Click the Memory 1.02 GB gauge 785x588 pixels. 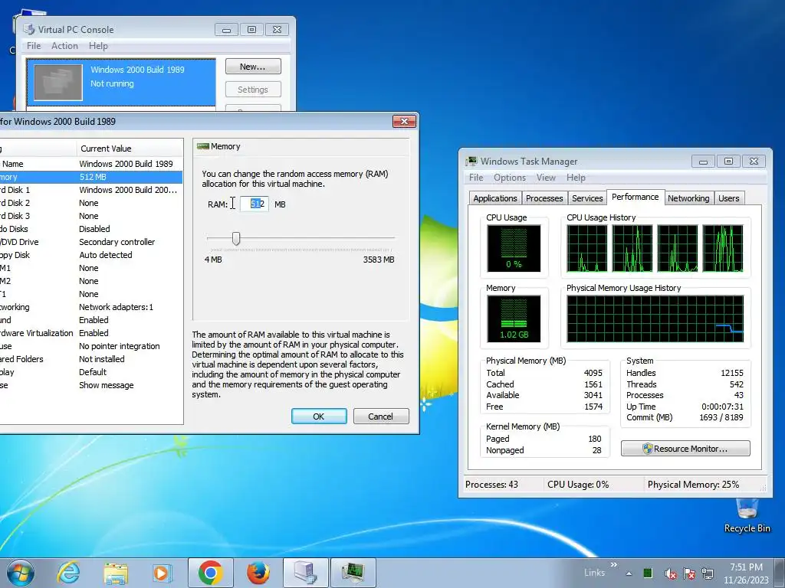tap(514, 319)
